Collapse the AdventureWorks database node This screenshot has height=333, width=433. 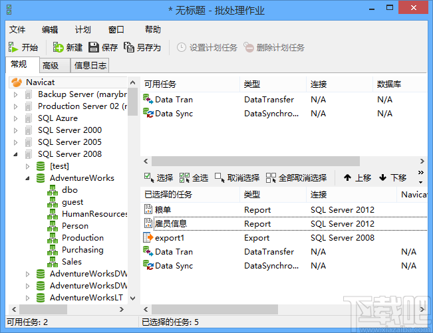coord(28,178)
